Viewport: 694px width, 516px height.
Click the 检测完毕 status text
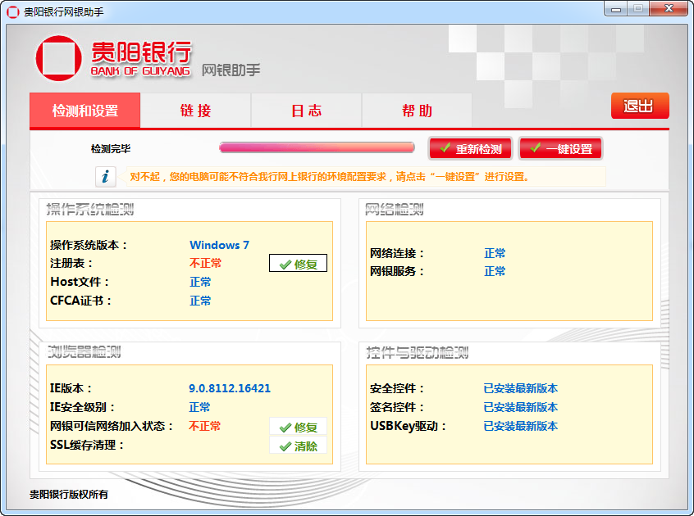pyautogui.click(x=111, y=149)
